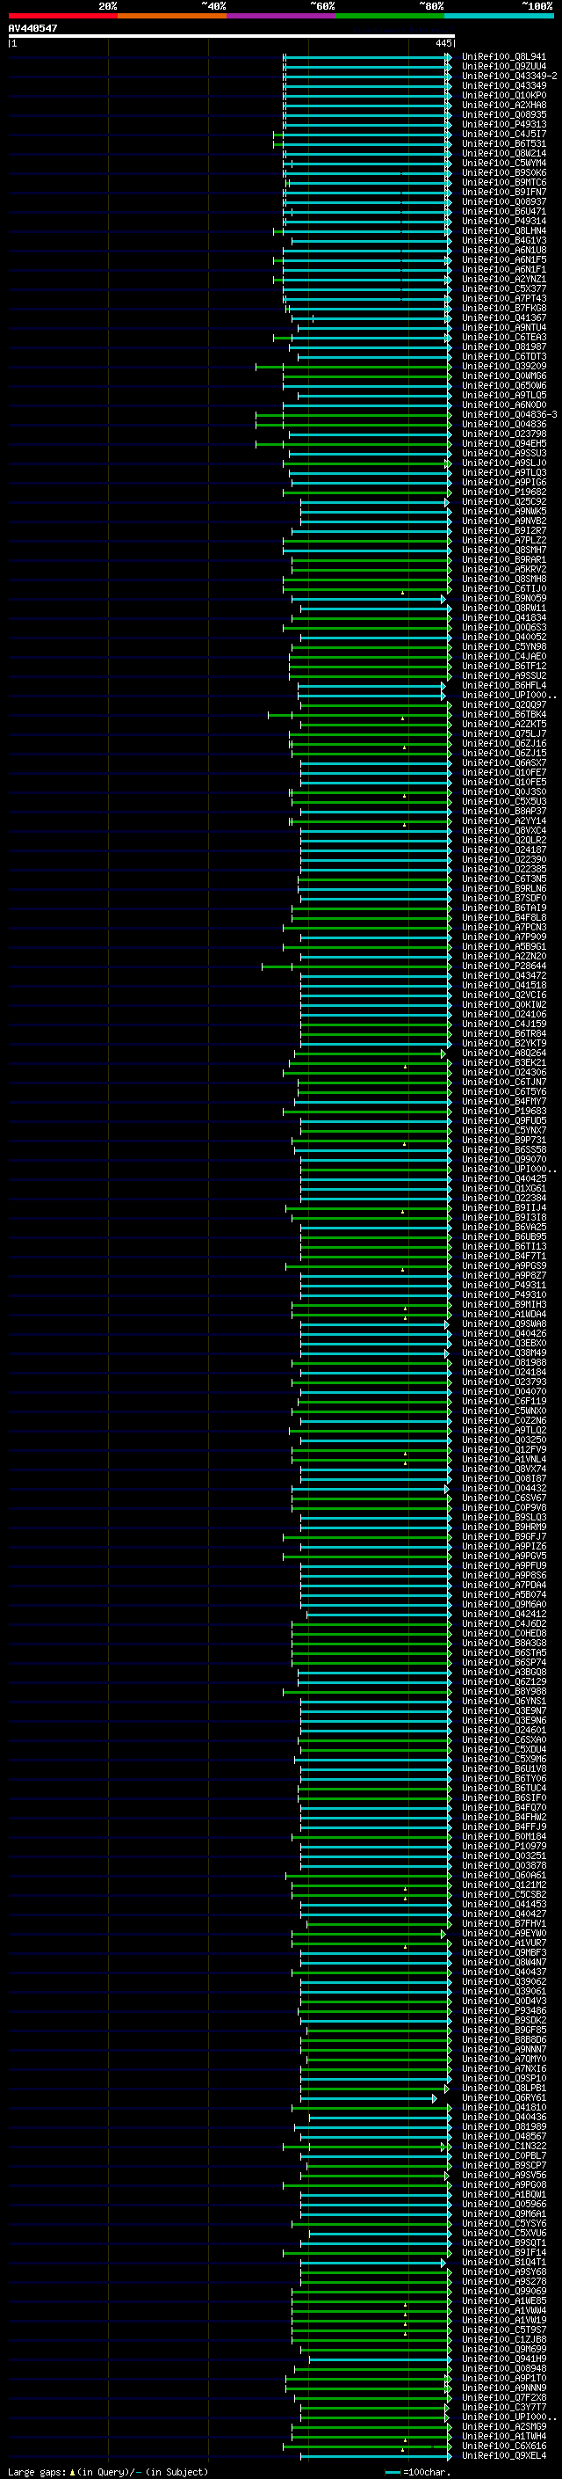
Task: Select the UniRef100_P10979 label
Action: click(503, 1846)
